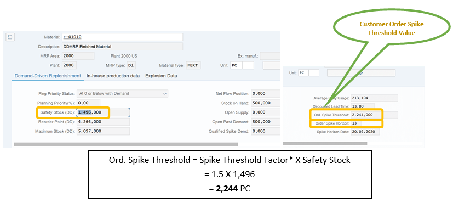Click the Open Supply value
Screen dimensions: 453x203
click(266, 112)
